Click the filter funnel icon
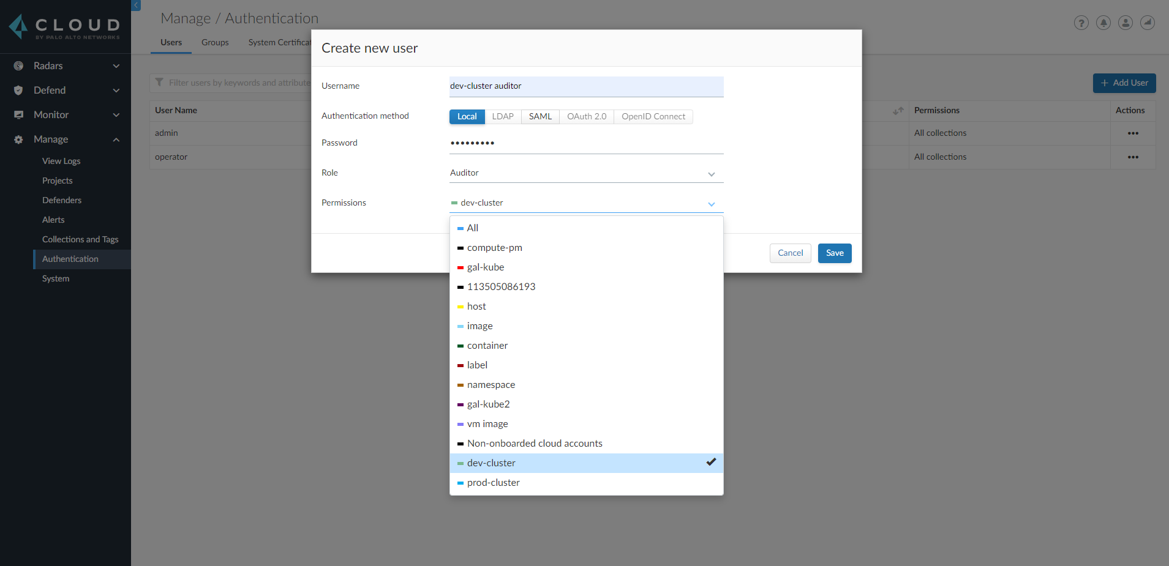 pos(159,83)
